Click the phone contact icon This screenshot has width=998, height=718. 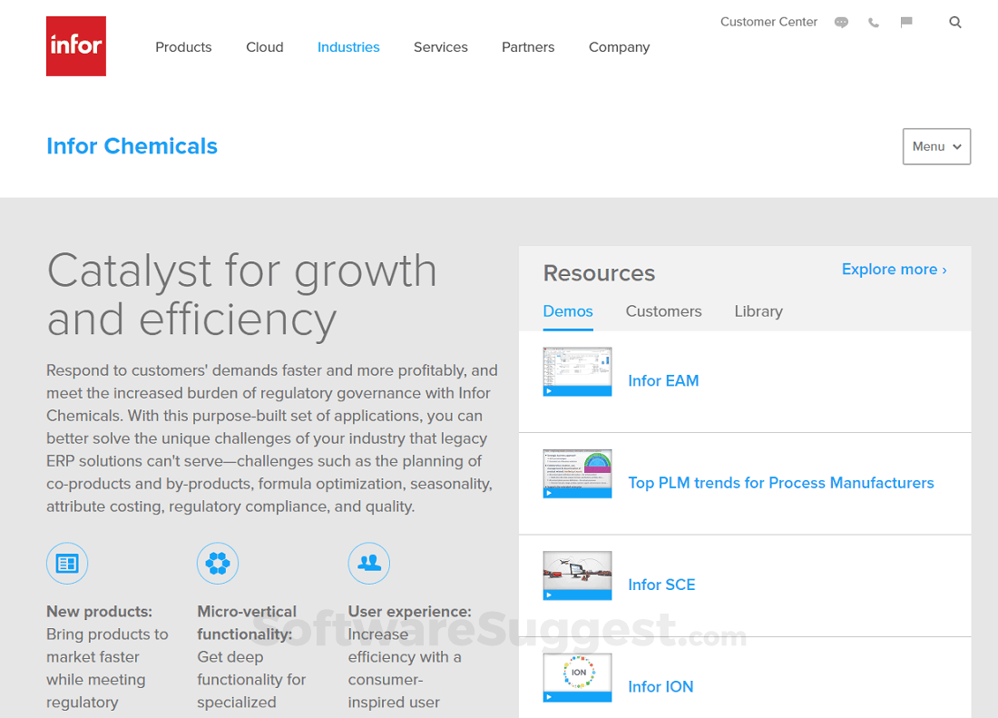click(874, 22)
